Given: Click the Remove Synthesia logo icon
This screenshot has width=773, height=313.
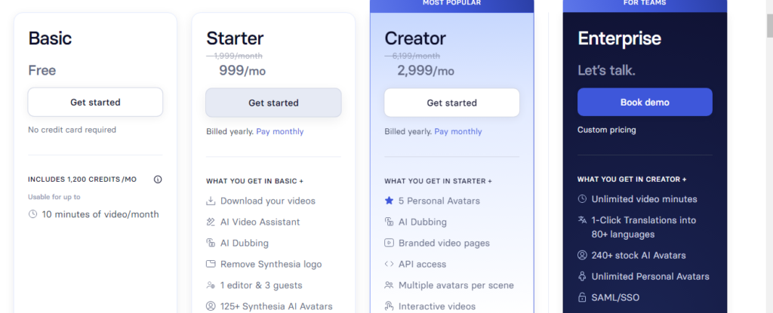Looking at the screenshot, I should click(211, 265).
